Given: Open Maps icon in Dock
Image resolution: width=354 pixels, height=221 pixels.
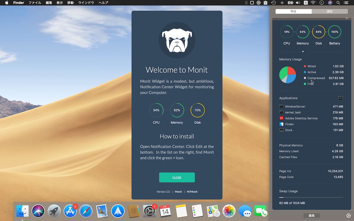Looking at the screenshot, I should [x=213, y=211].
